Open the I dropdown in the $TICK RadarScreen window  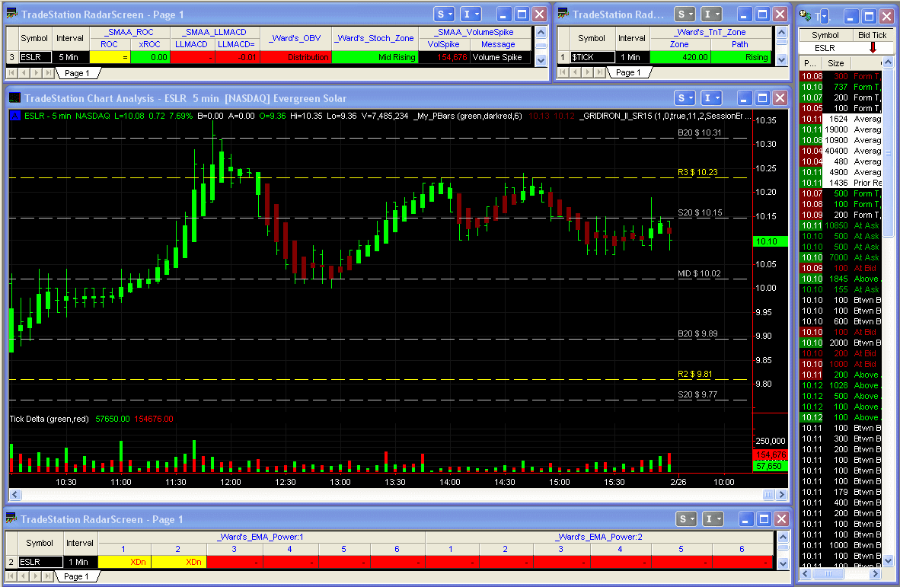pos(711,14)
